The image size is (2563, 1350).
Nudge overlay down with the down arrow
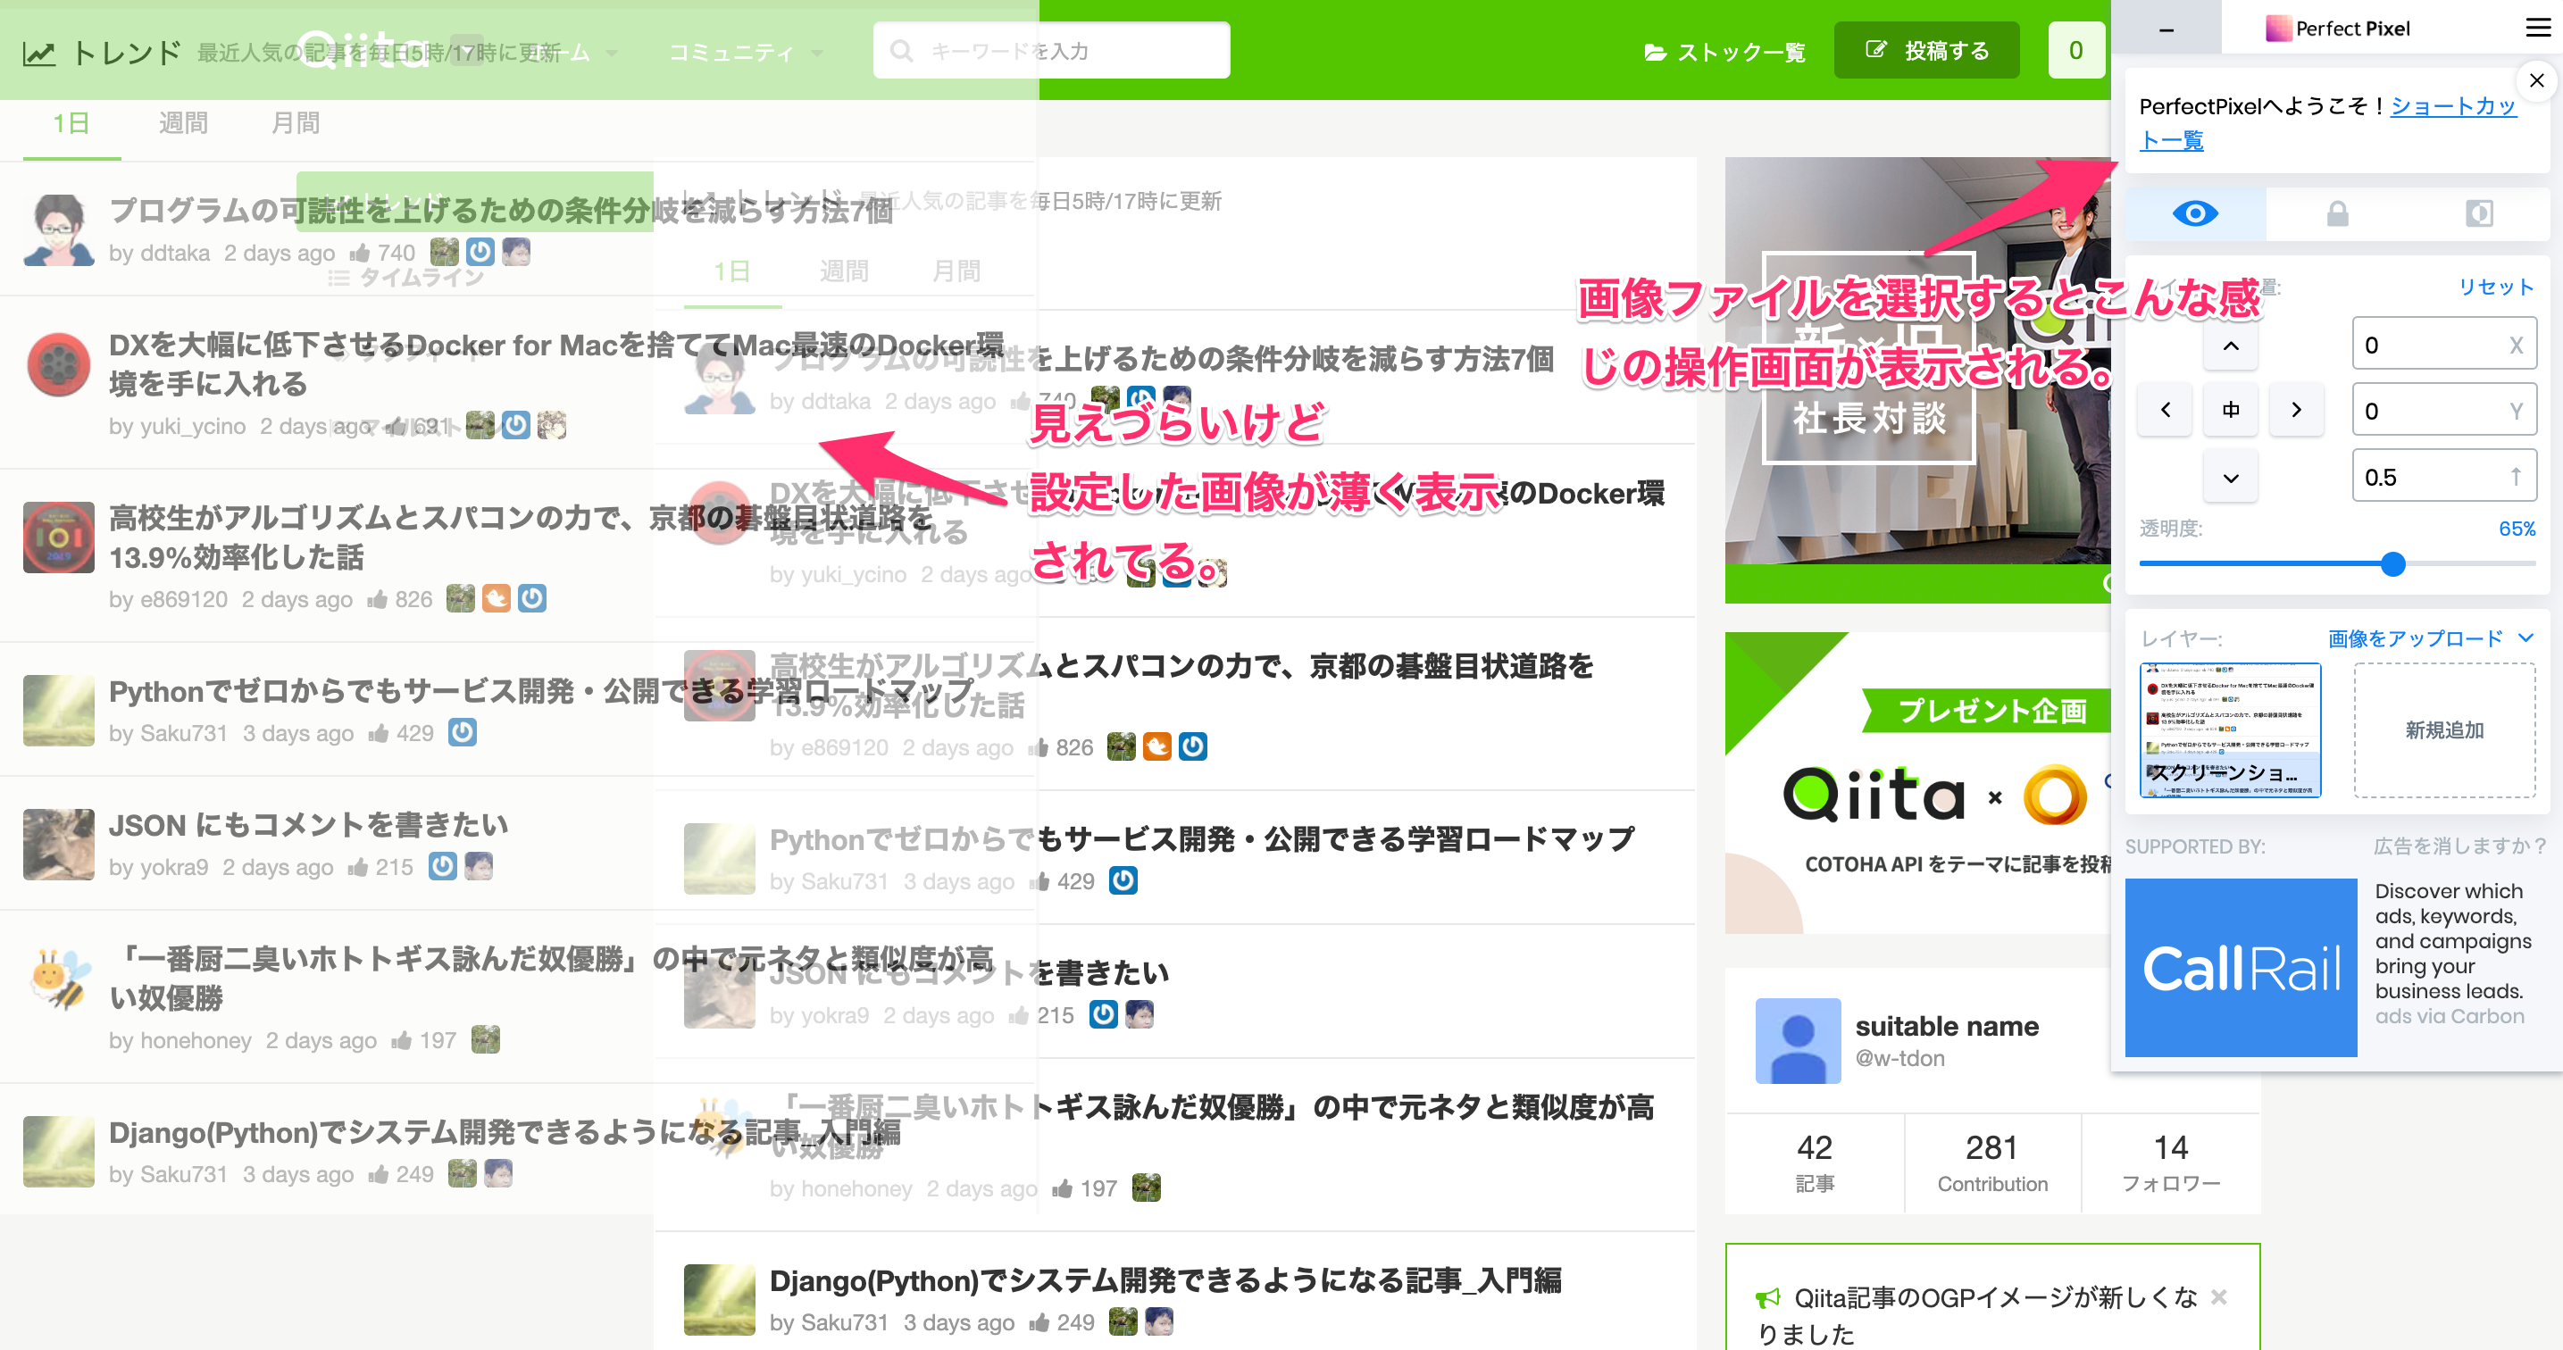(x=2231, y=477)
